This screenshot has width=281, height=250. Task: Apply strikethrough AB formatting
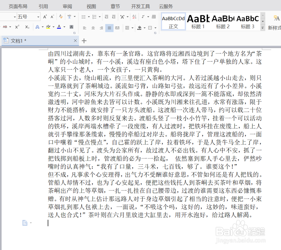tap(5, 27)
